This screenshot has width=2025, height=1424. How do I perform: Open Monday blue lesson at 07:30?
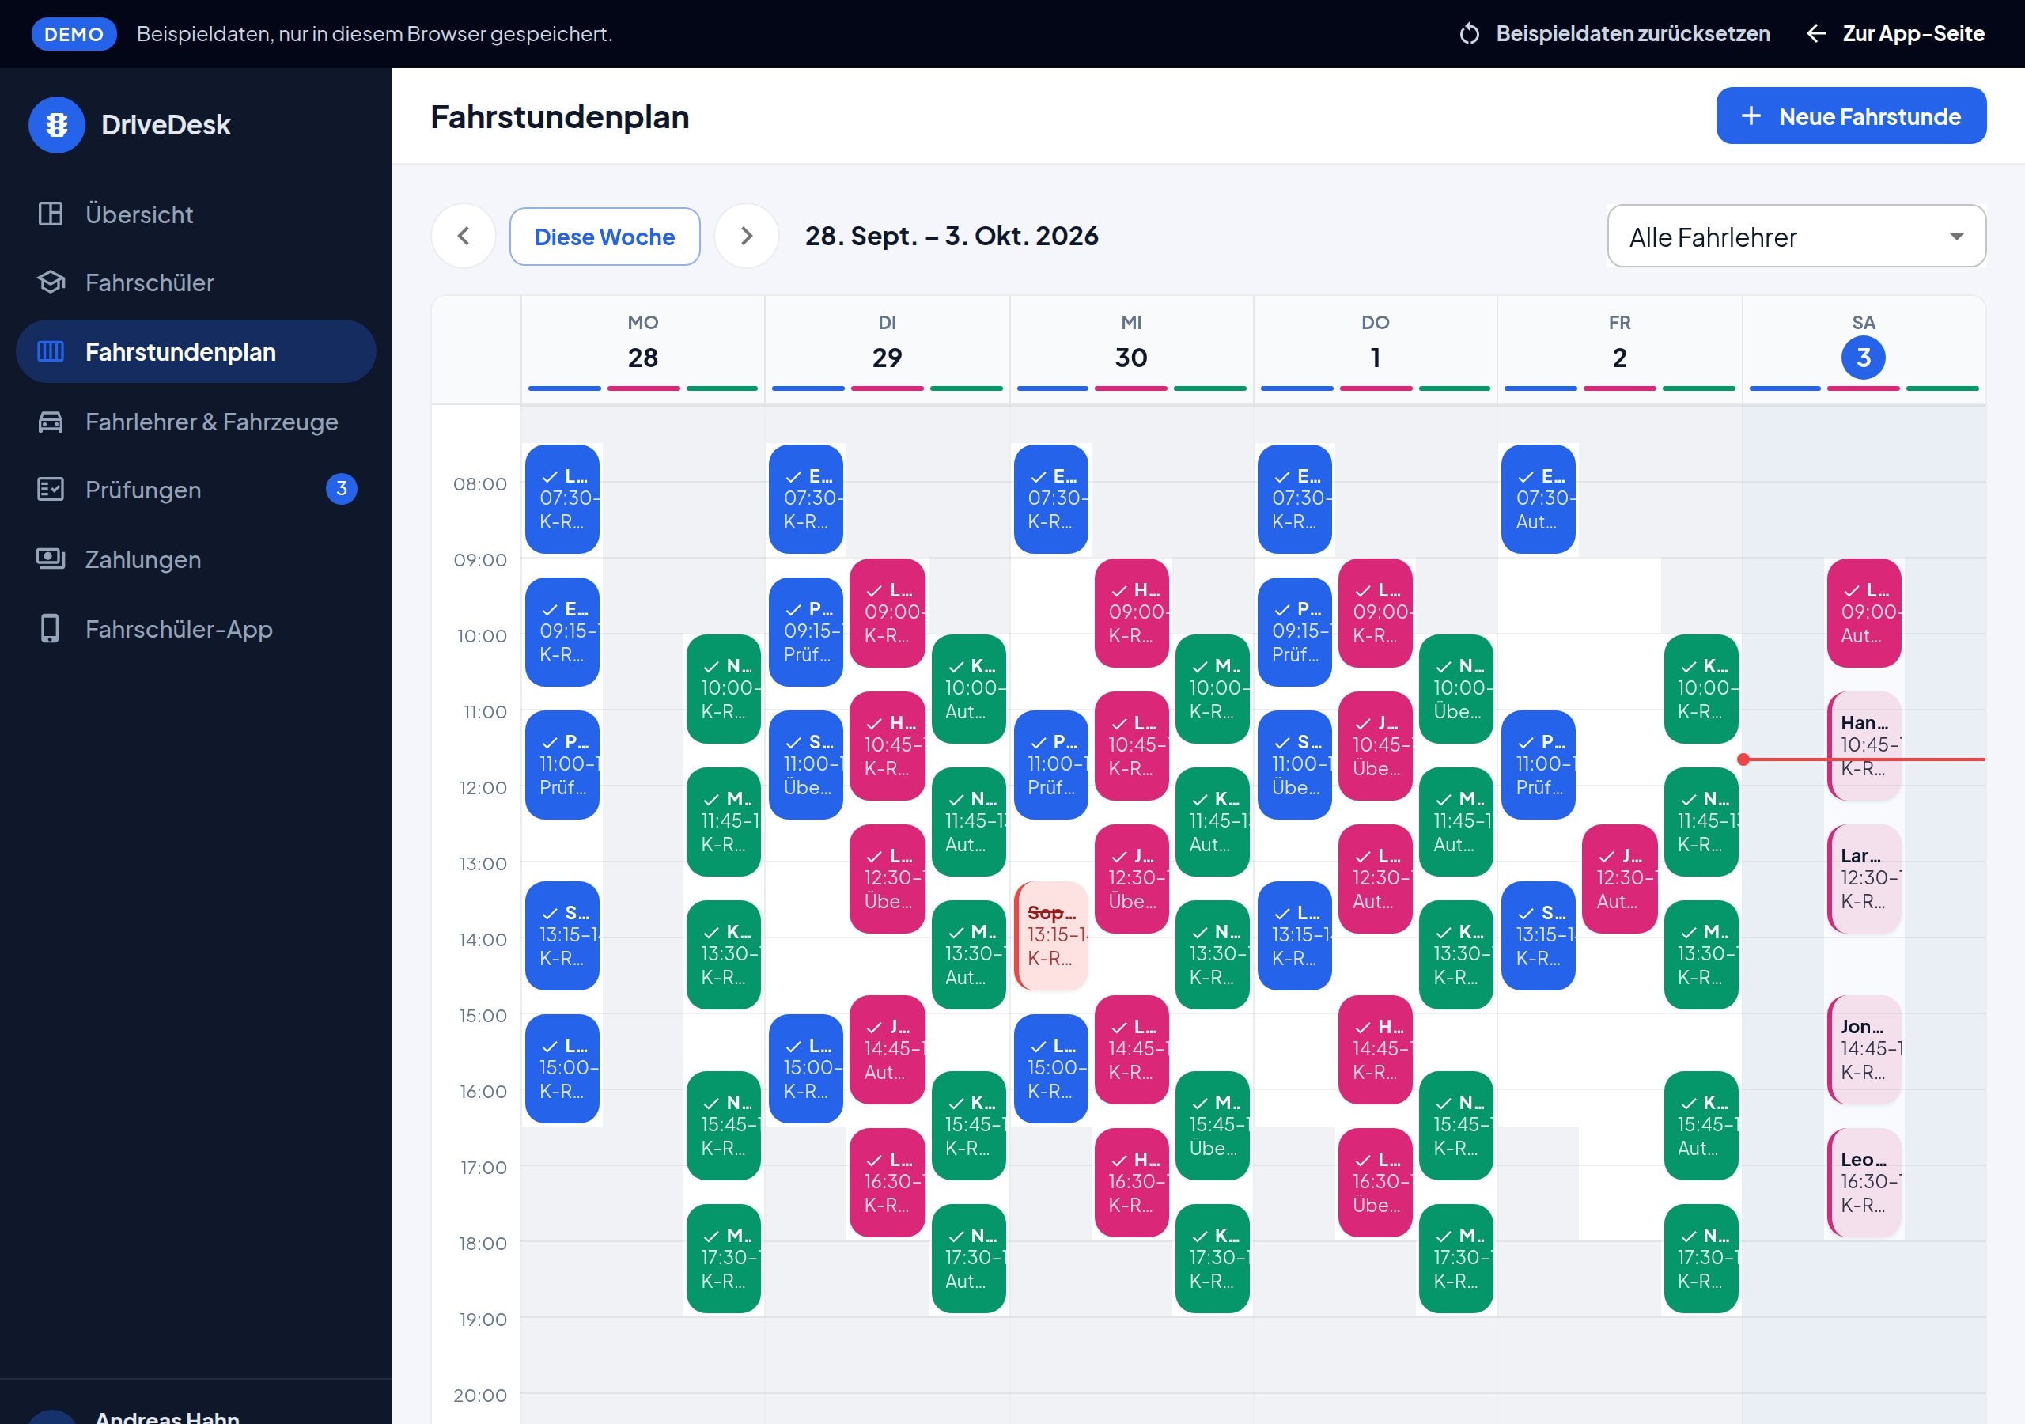pos(562,499)
